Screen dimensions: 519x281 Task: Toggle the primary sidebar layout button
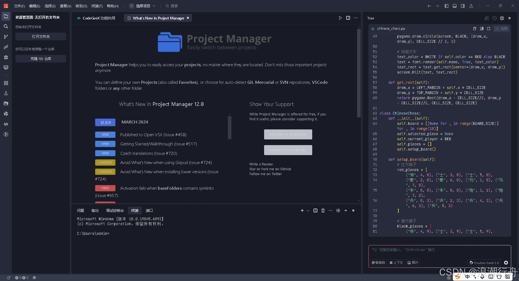[447, 6]
